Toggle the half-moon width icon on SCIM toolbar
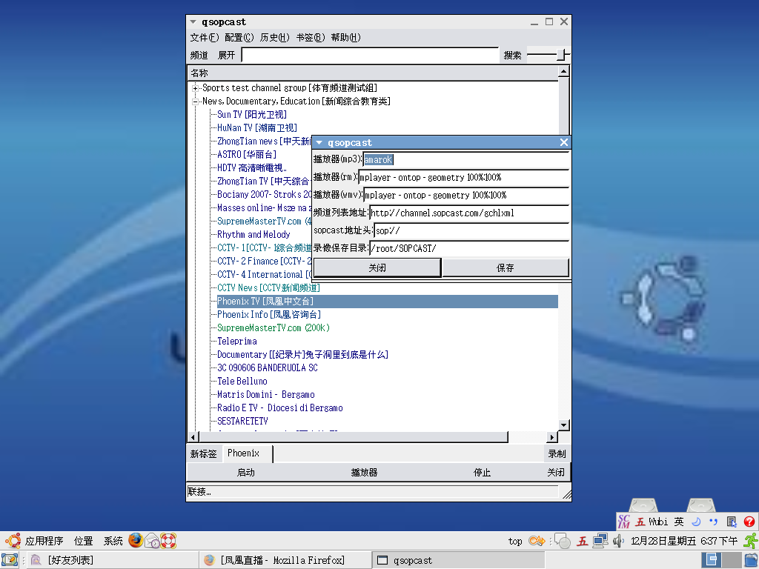759x569 pixels. pyautogui.click(x=697, y=521)
